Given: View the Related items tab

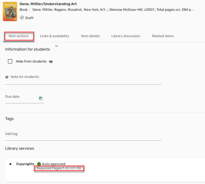Looking at the screenshot, I should click(163, 36).
